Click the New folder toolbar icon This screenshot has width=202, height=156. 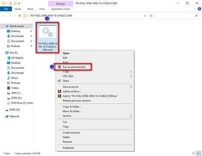[15, 3]
